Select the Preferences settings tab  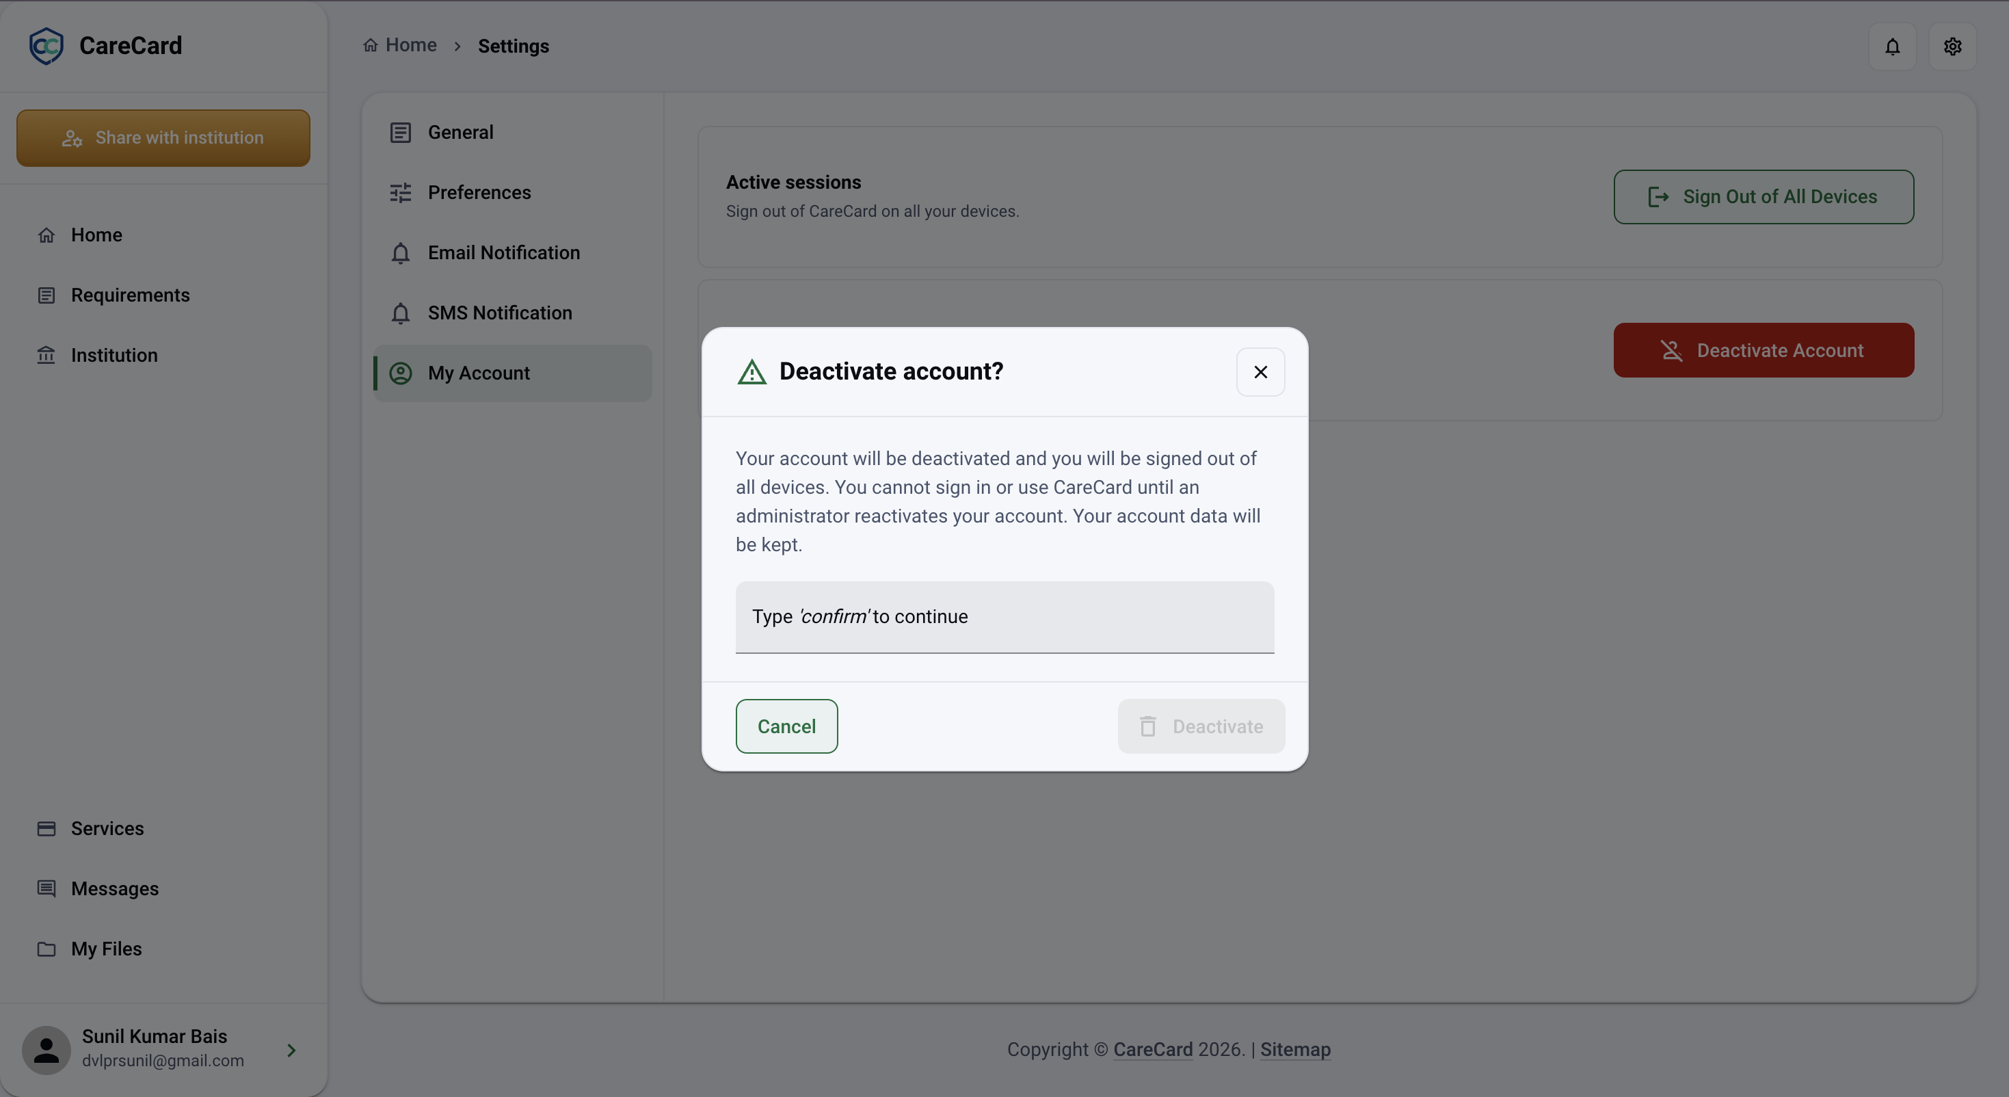tap(512, 193)
